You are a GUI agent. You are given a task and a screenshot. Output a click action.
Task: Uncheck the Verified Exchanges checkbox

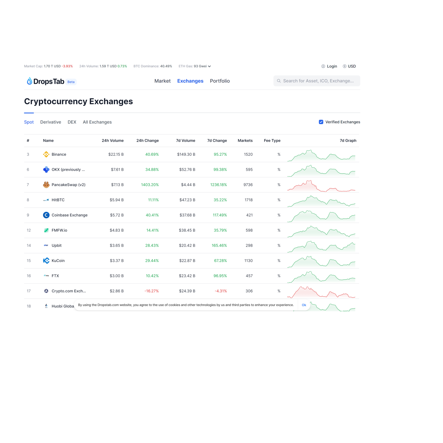321,122
